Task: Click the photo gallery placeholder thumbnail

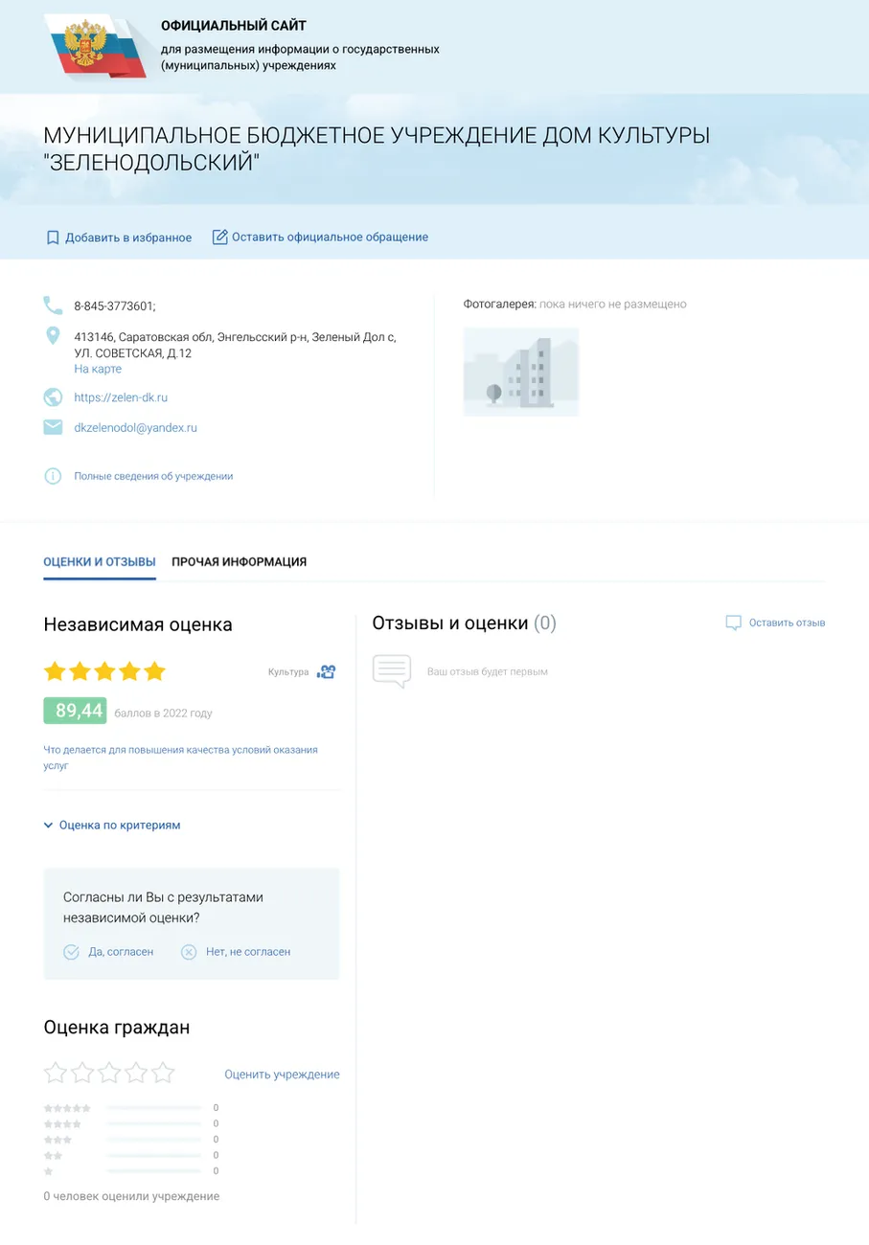Action: coord(520,372)
